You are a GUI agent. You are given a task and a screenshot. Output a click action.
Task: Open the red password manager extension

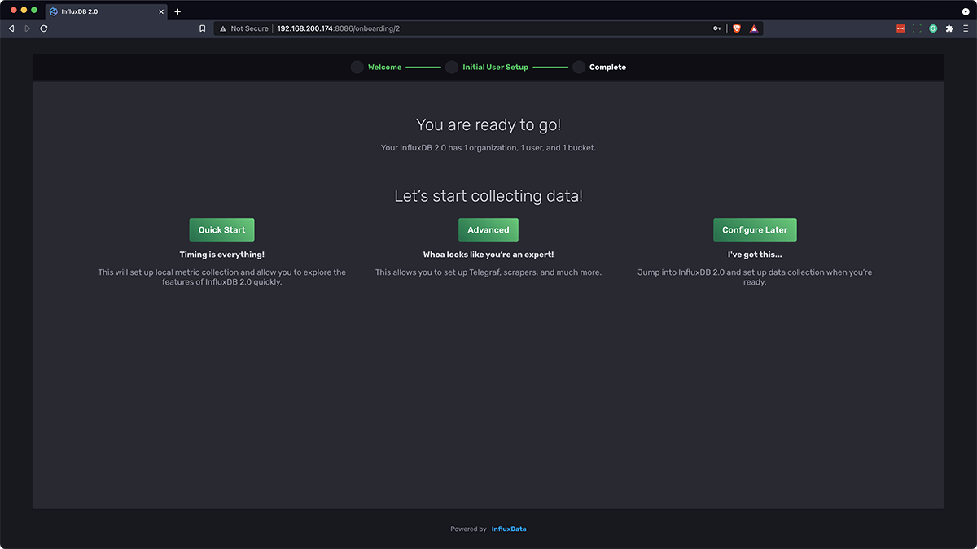pyautogui.click(x=900, y=28)
